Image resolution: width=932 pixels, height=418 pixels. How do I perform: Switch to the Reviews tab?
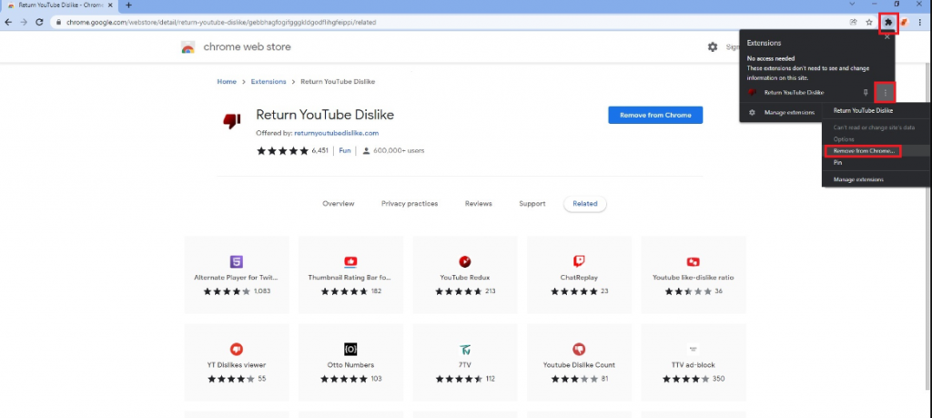tap(479, 203)
